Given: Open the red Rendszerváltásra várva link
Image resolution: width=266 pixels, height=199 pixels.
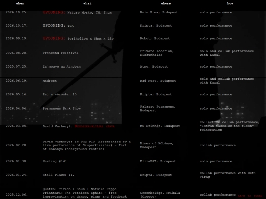Looking at the screenshot, I should (95, 126).
